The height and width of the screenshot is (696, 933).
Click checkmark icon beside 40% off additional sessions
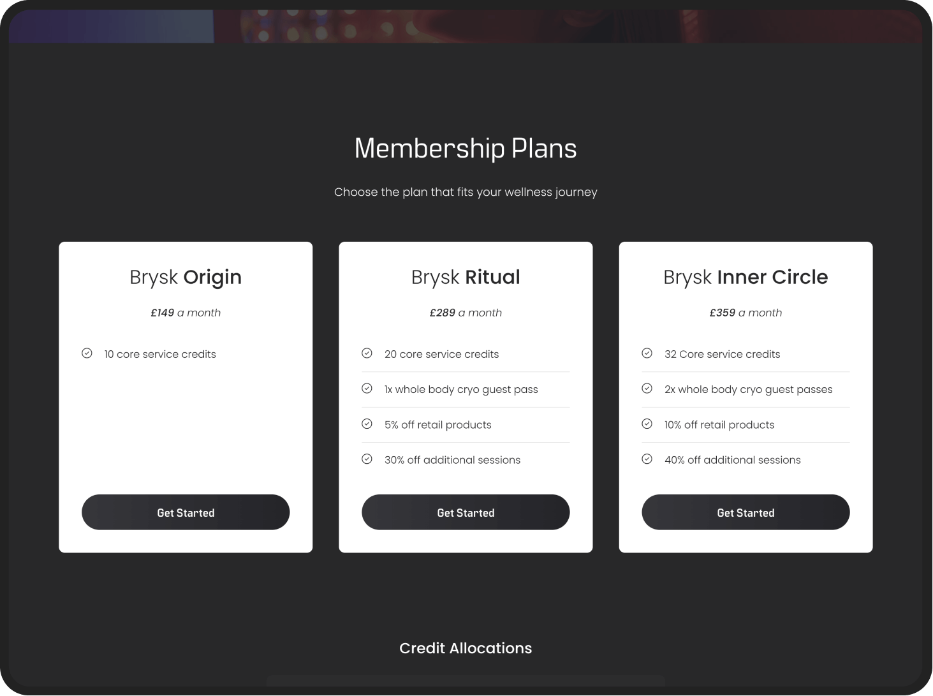pos(647,459)
